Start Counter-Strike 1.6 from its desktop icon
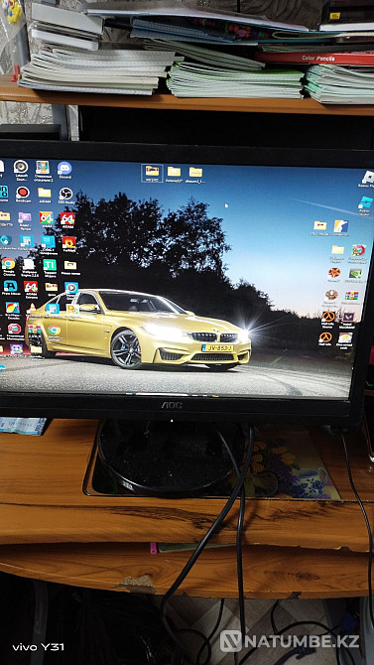This screenshot has width=374, height=665. pyautogui.click(x=340, y=227)
